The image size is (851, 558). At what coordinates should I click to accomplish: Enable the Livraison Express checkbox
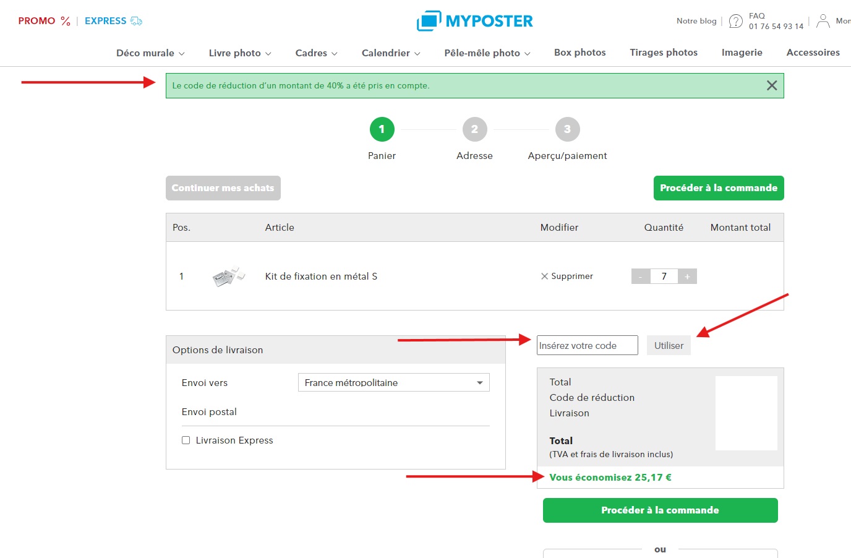coord(186,440)
